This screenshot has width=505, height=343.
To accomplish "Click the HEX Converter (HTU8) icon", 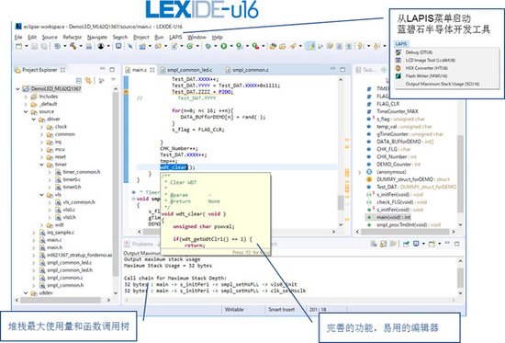I will [x=398, y=68].
